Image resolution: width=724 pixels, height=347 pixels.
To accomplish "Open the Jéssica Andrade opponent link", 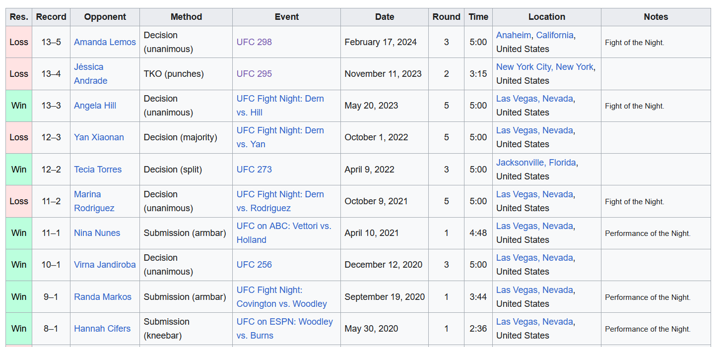I will (x=91, y=74).
